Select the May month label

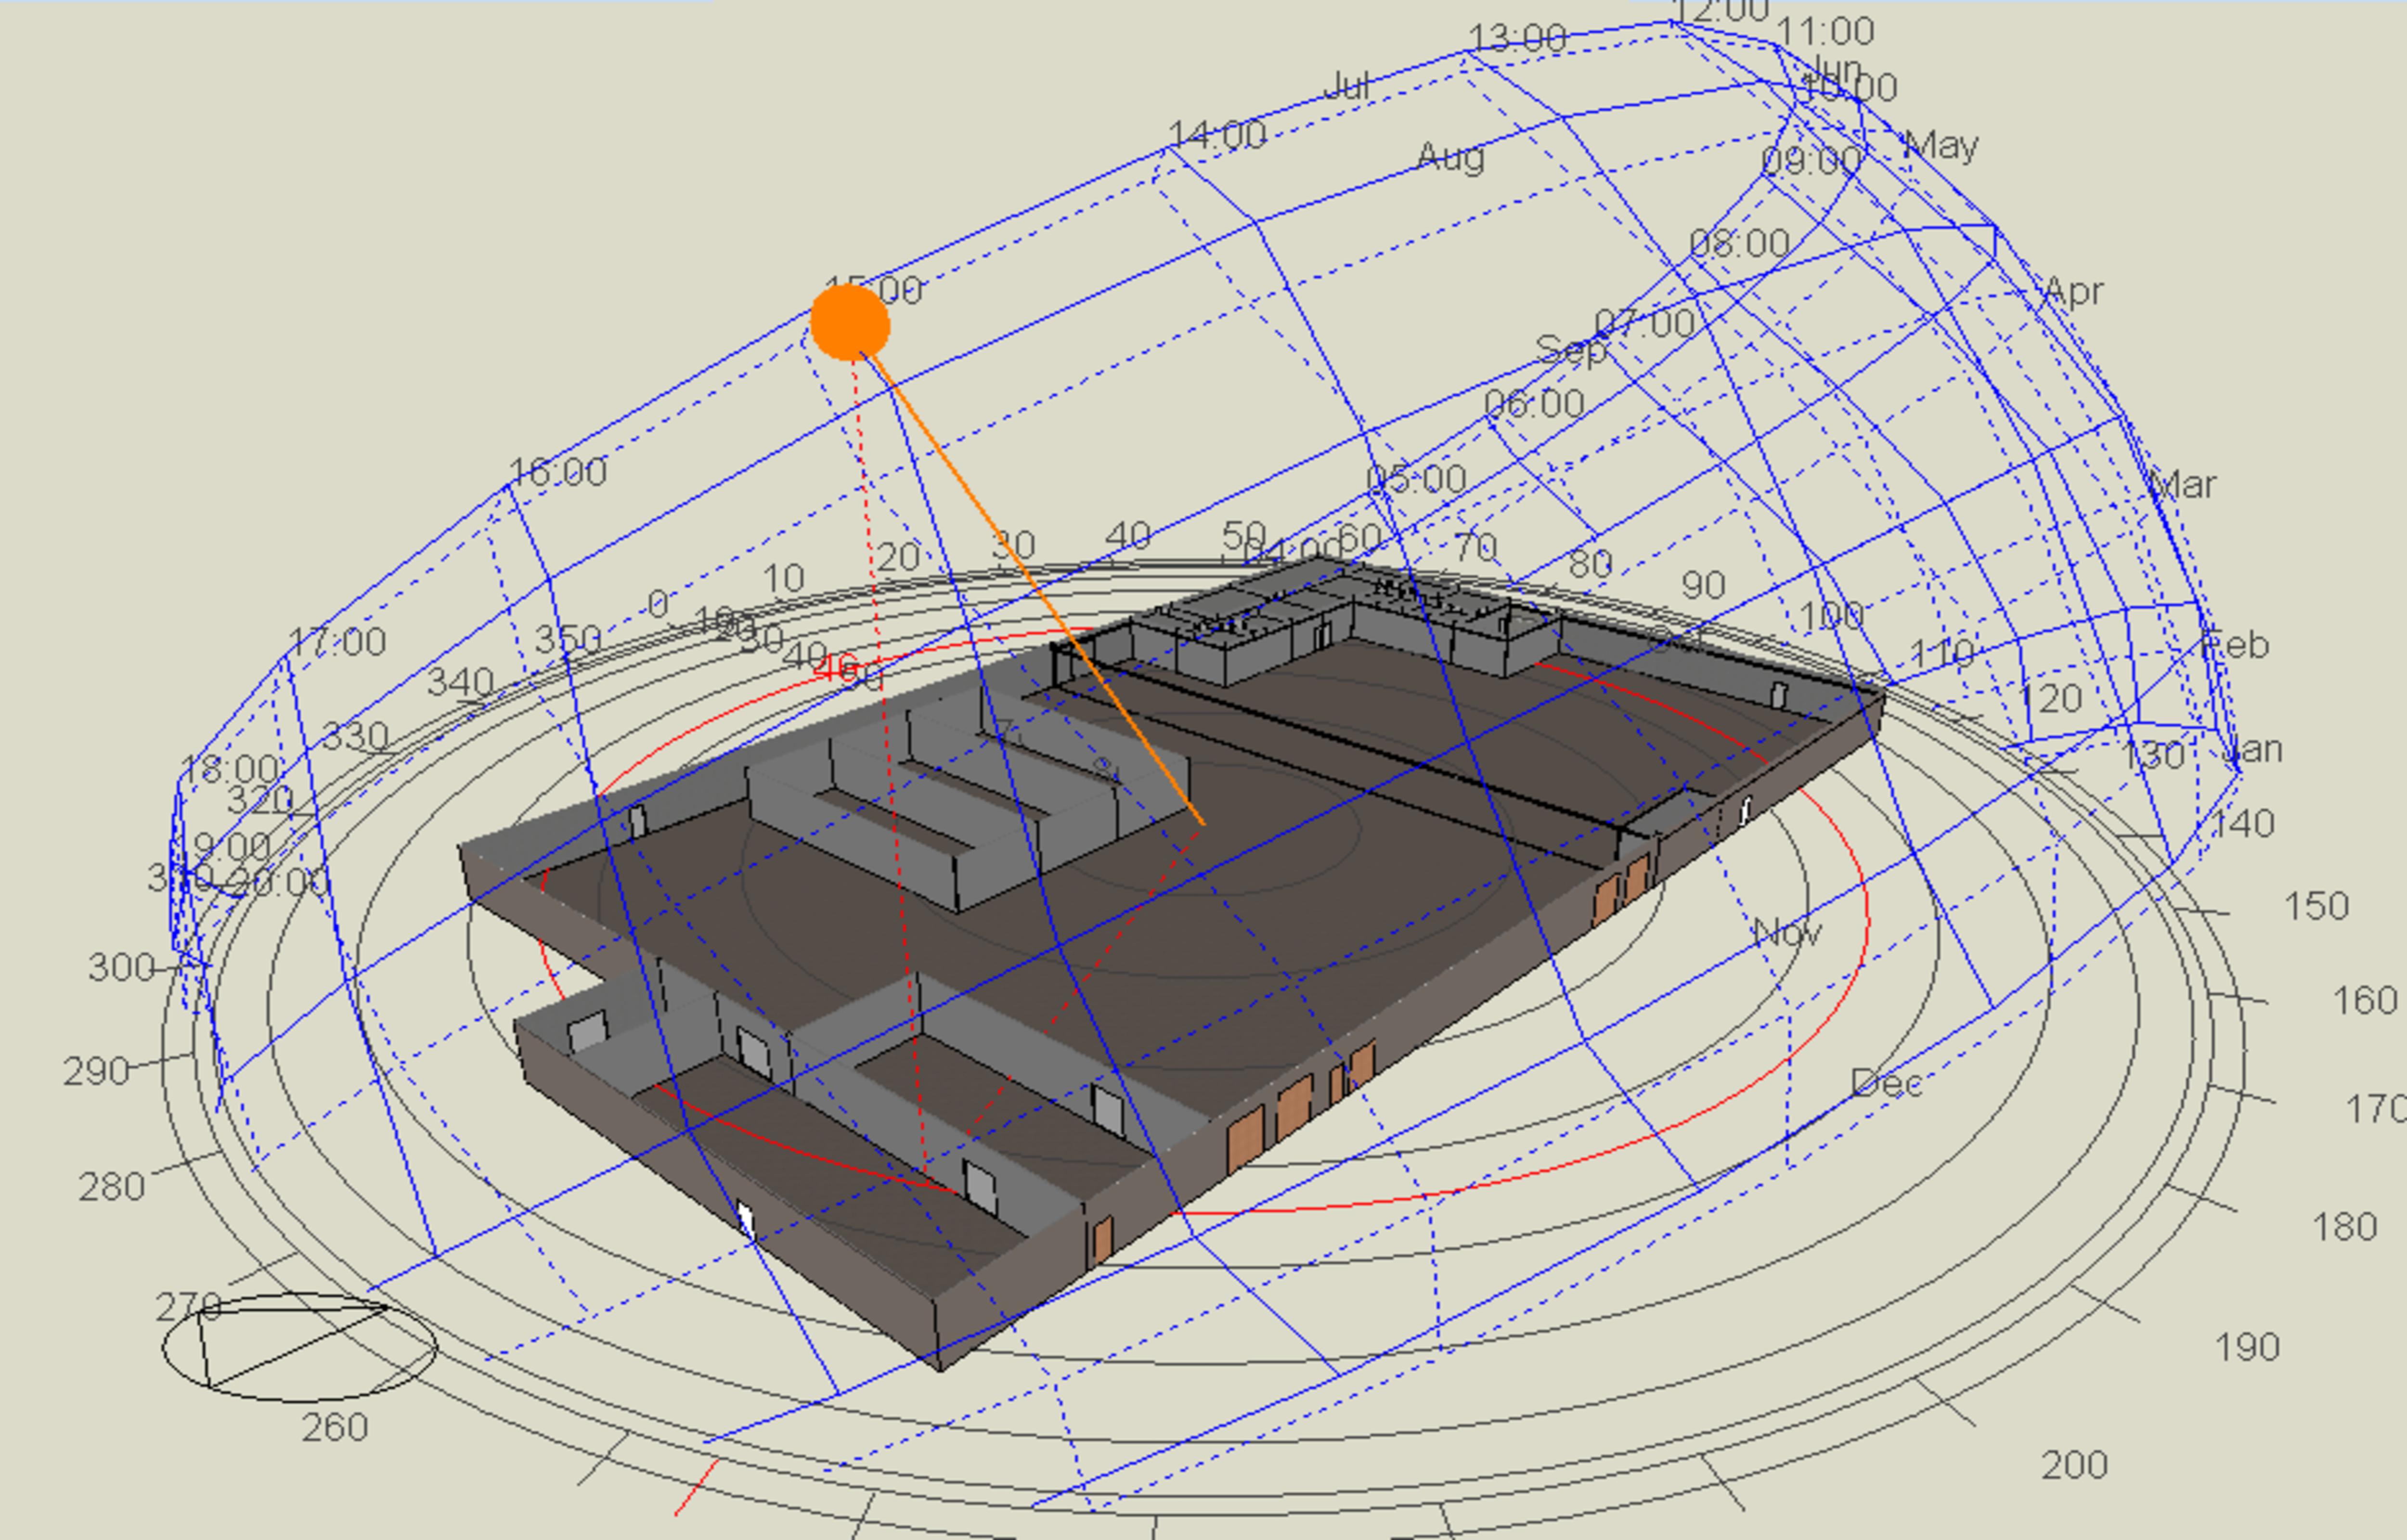click(x=1941, y=146)
